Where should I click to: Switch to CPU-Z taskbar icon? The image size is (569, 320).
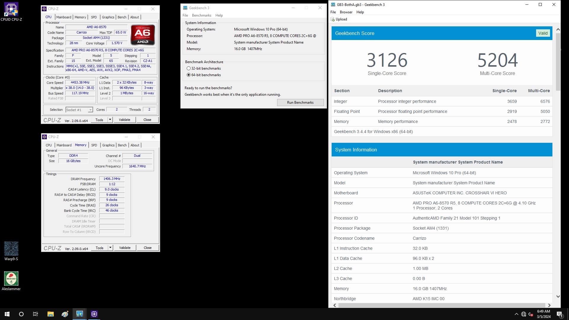tap(94, 314)
